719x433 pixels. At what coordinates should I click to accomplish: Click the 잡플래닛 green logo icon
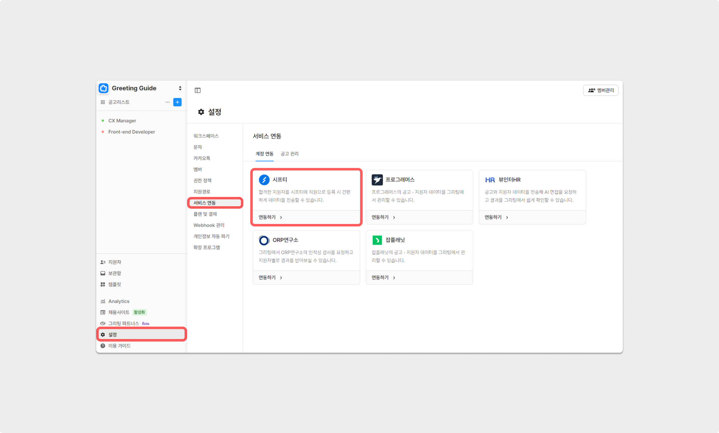(x=377, y=240)
